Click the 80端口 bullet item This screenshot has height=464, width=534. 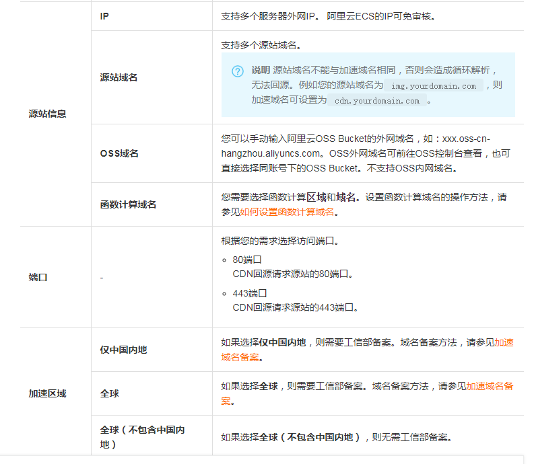246,260
